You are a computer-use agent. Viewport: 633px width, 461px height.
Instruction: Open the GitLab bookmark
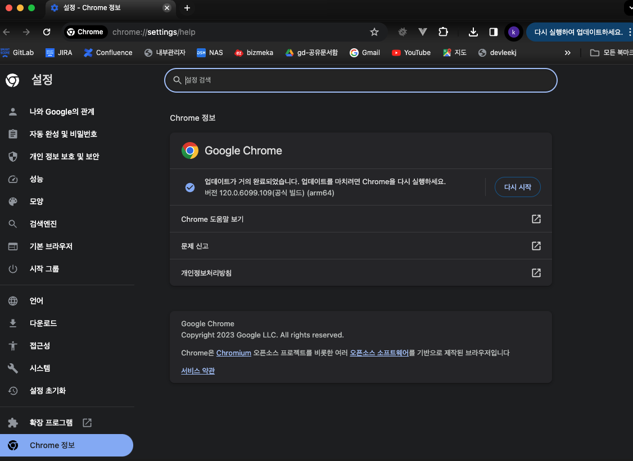point(17,52)
